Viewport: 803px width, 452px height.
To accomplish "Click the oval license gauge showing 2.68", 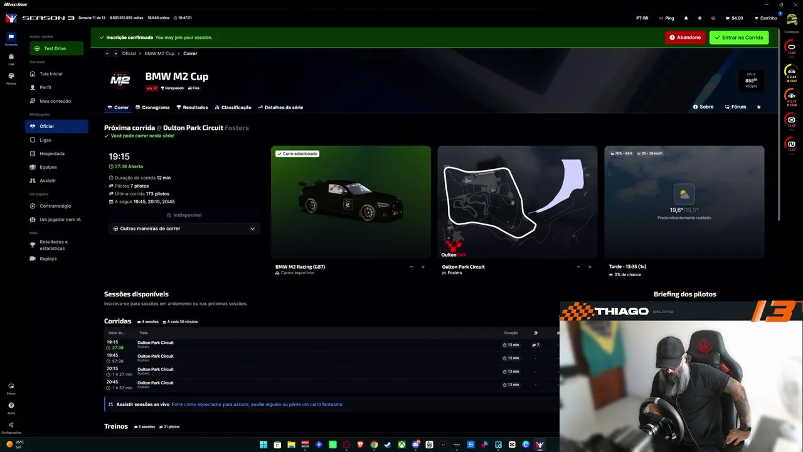I will coord(791,48).
